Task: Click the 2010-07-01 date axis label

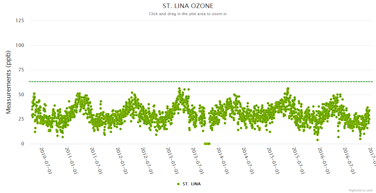Action: point(46,156)
